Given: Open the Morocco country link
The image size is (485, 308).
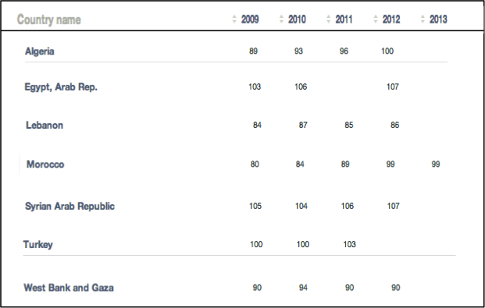Looking at the screenshot, I should click(x=45, y=164).
